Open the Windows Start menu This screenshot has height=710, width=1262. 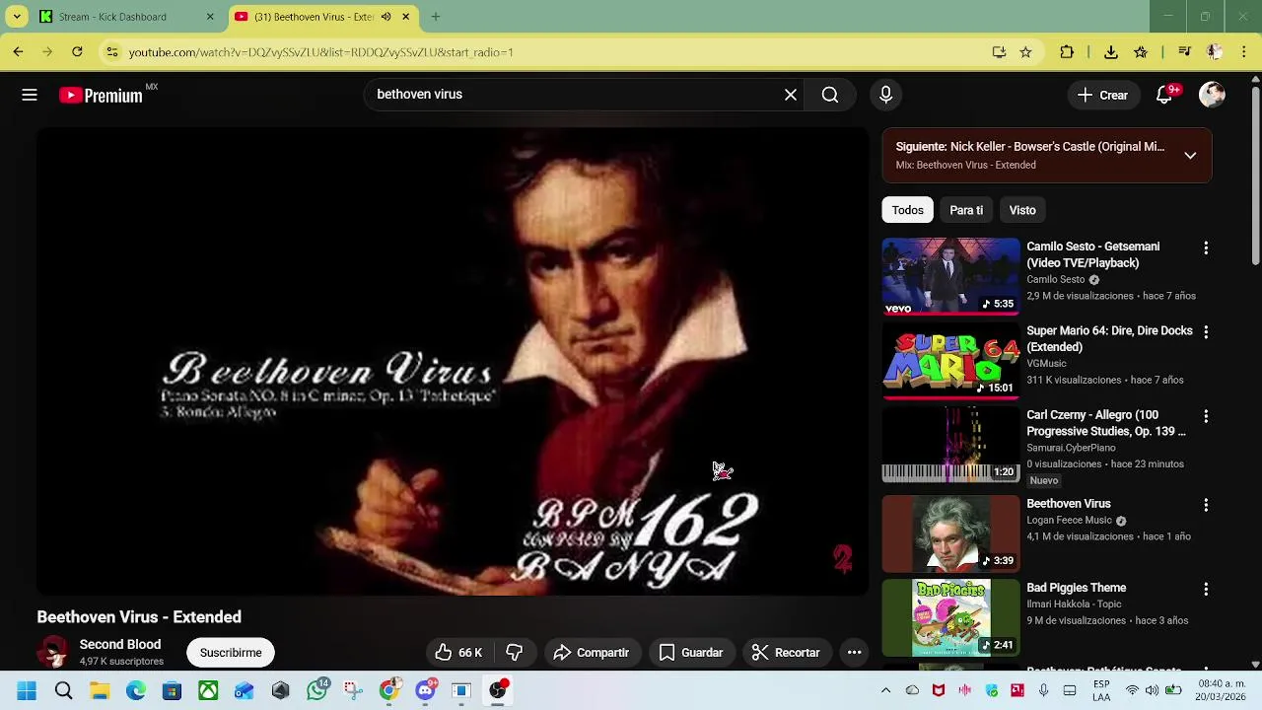tap(27, 691)
